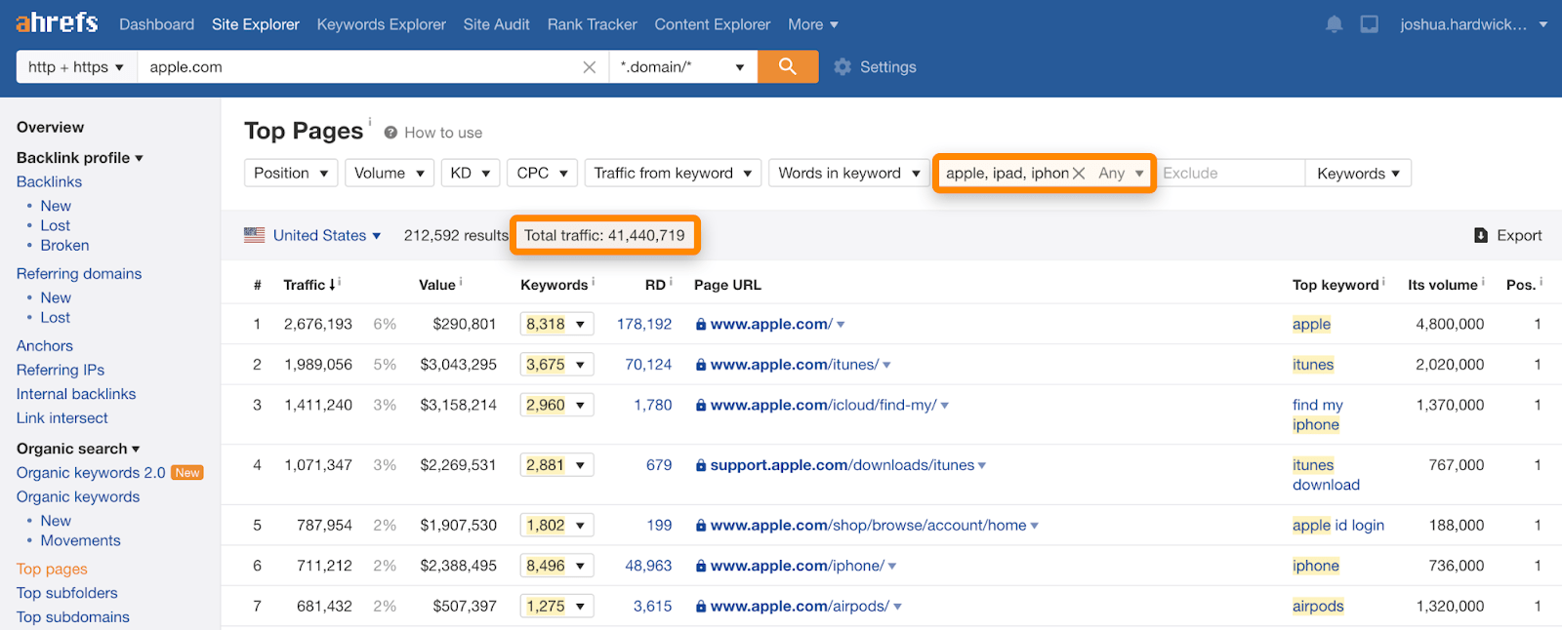Open Rank Tracker in top nav

coord(593,24)
